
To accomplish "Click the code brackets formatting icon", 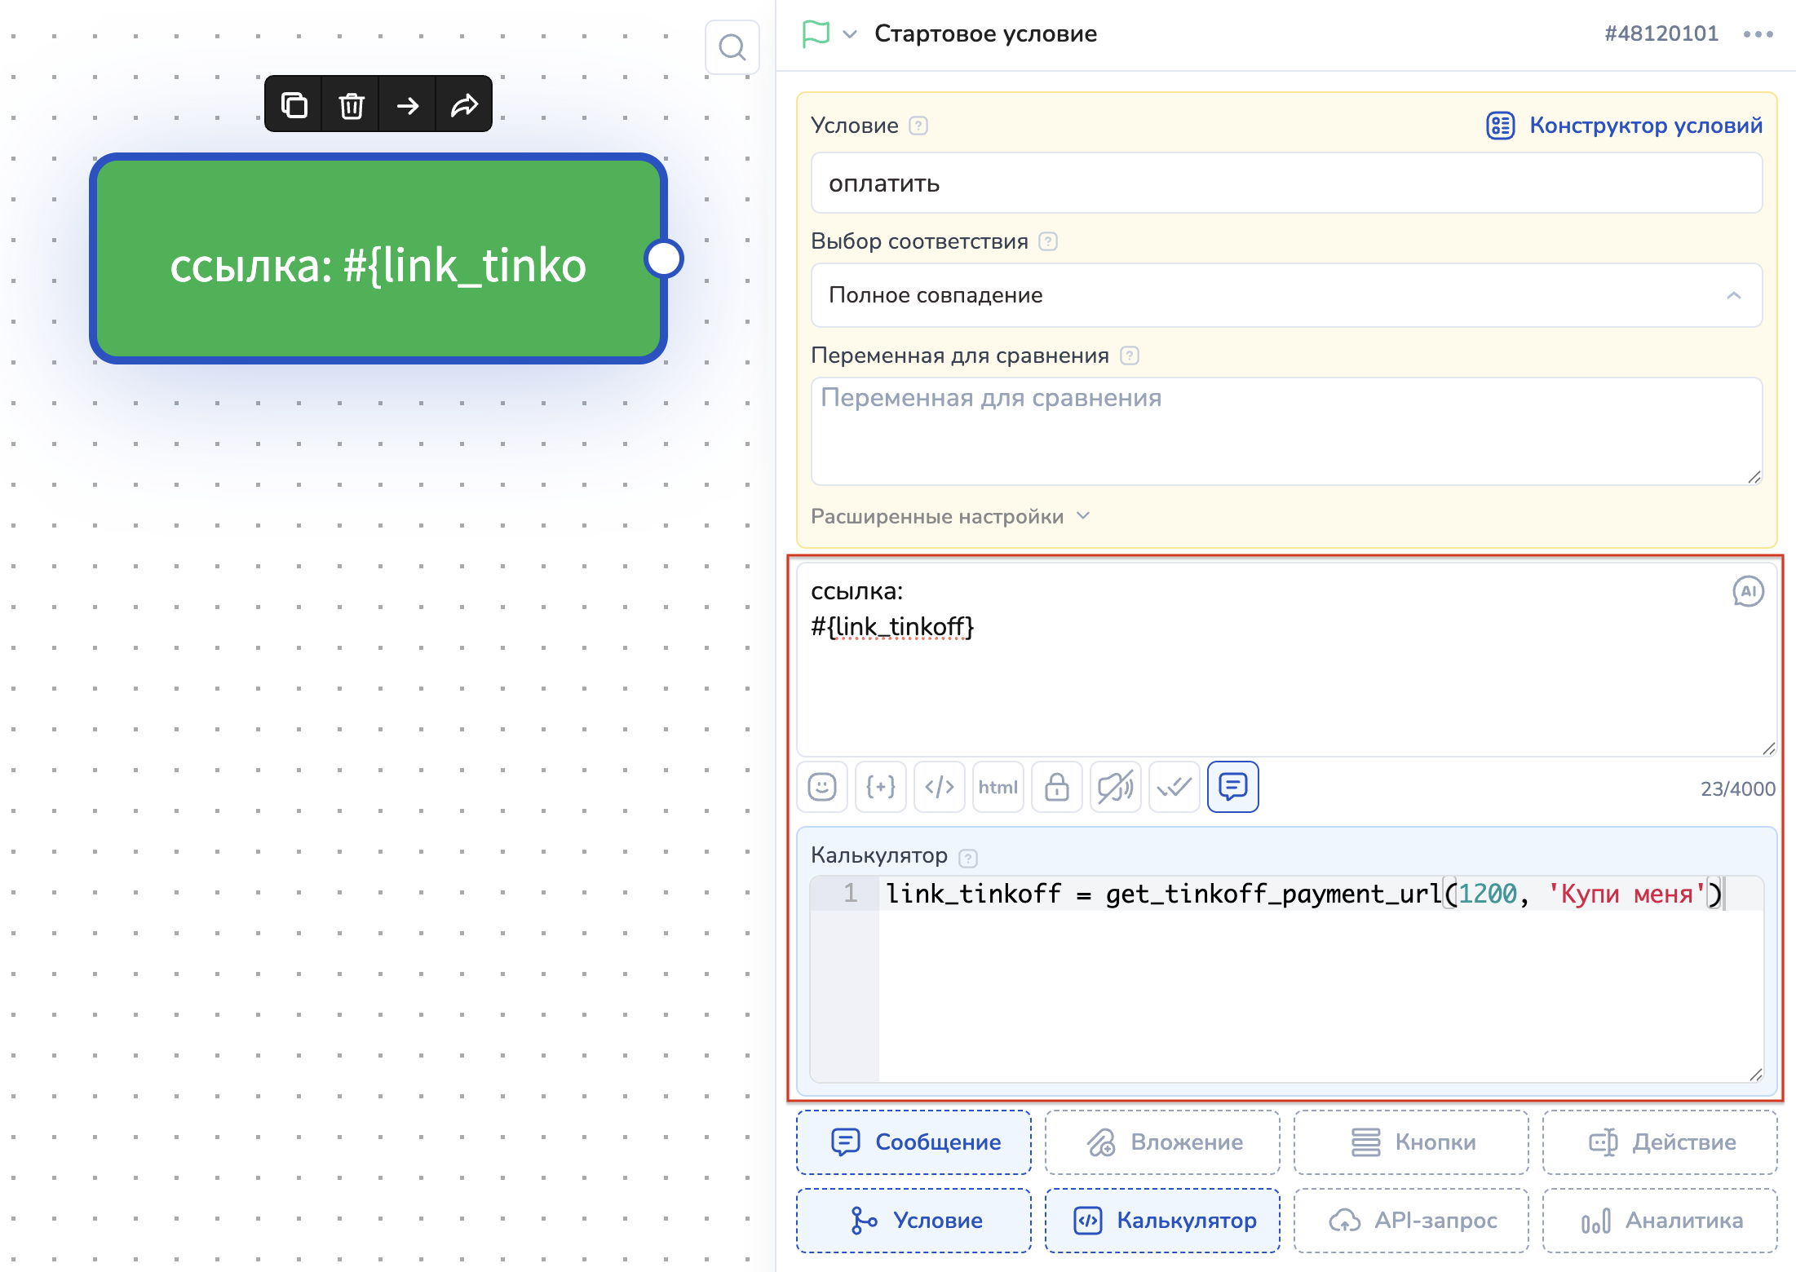I will 940,787.
